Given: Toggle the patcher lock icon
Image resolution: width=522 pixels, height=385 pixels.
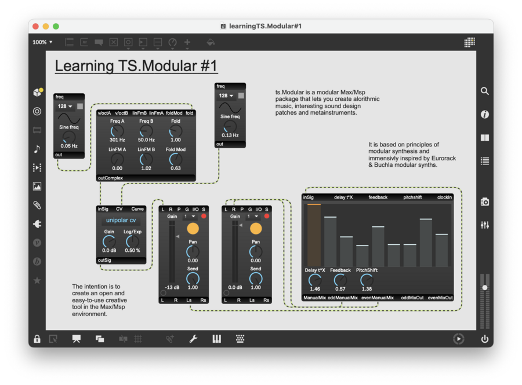Looking at the screenshot, I should (x=37, y=339).
